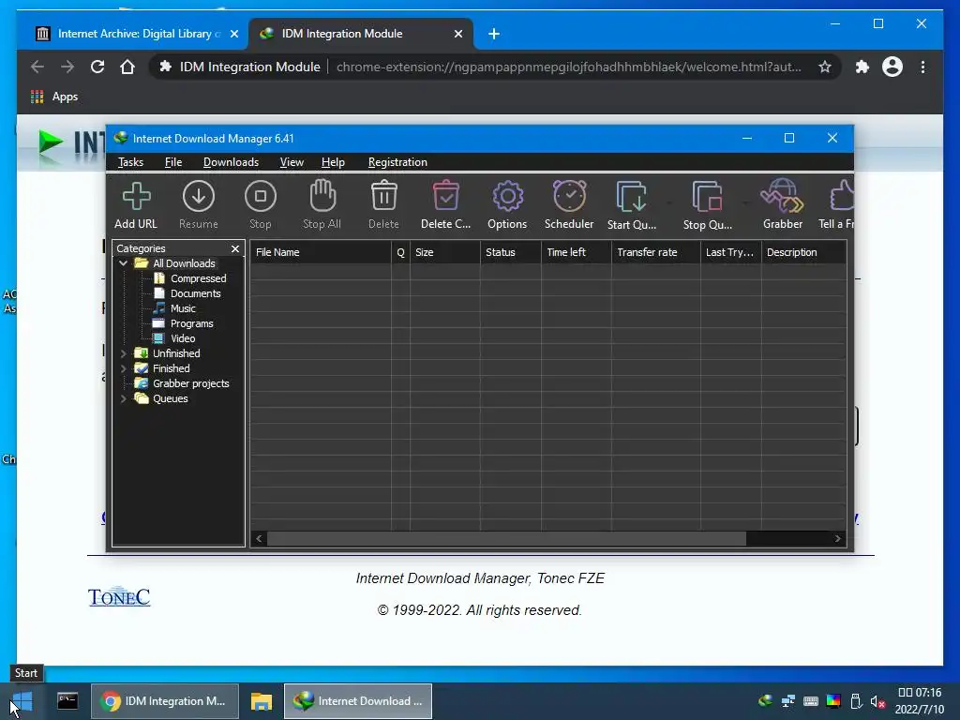Click horizontal scrollbar right arrow
This screenshot has height=720, width=960.
pyautogui.click(x=837, y=539)
